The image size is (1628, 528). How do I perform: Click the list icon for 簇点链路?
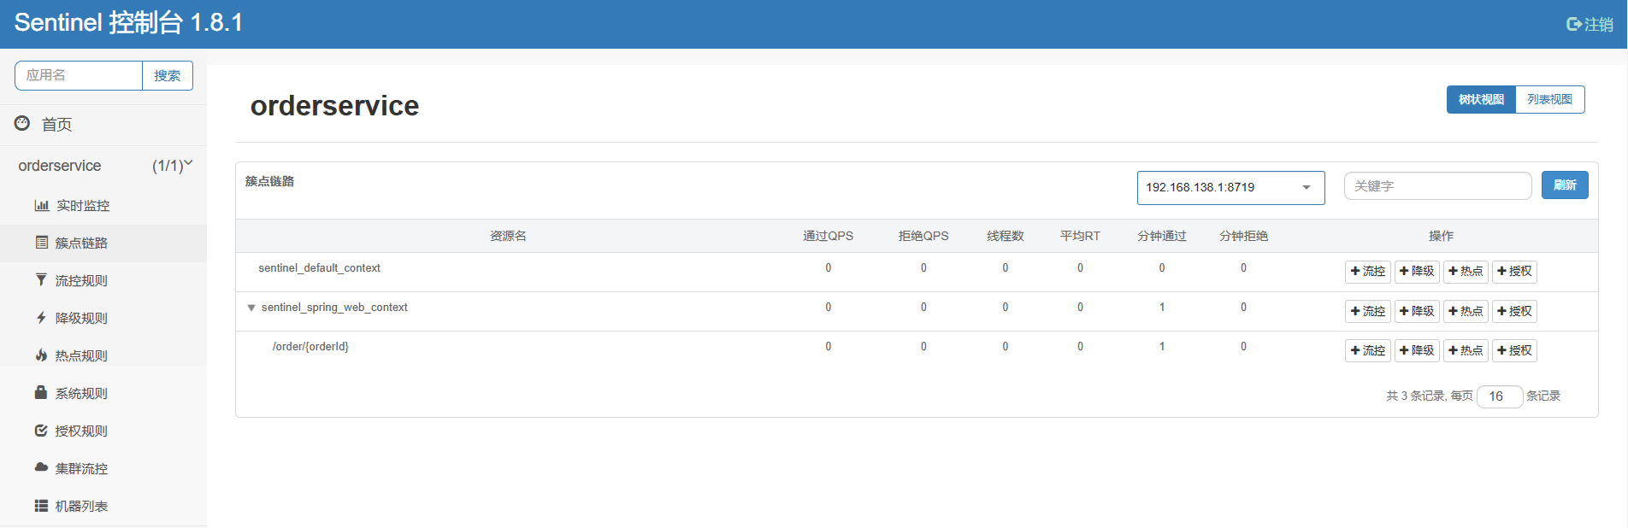pos(41,243)
